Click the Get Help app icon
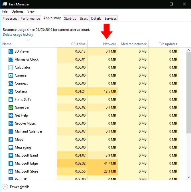191x192 pixels. pyautogui.click(x=11, y=115)
